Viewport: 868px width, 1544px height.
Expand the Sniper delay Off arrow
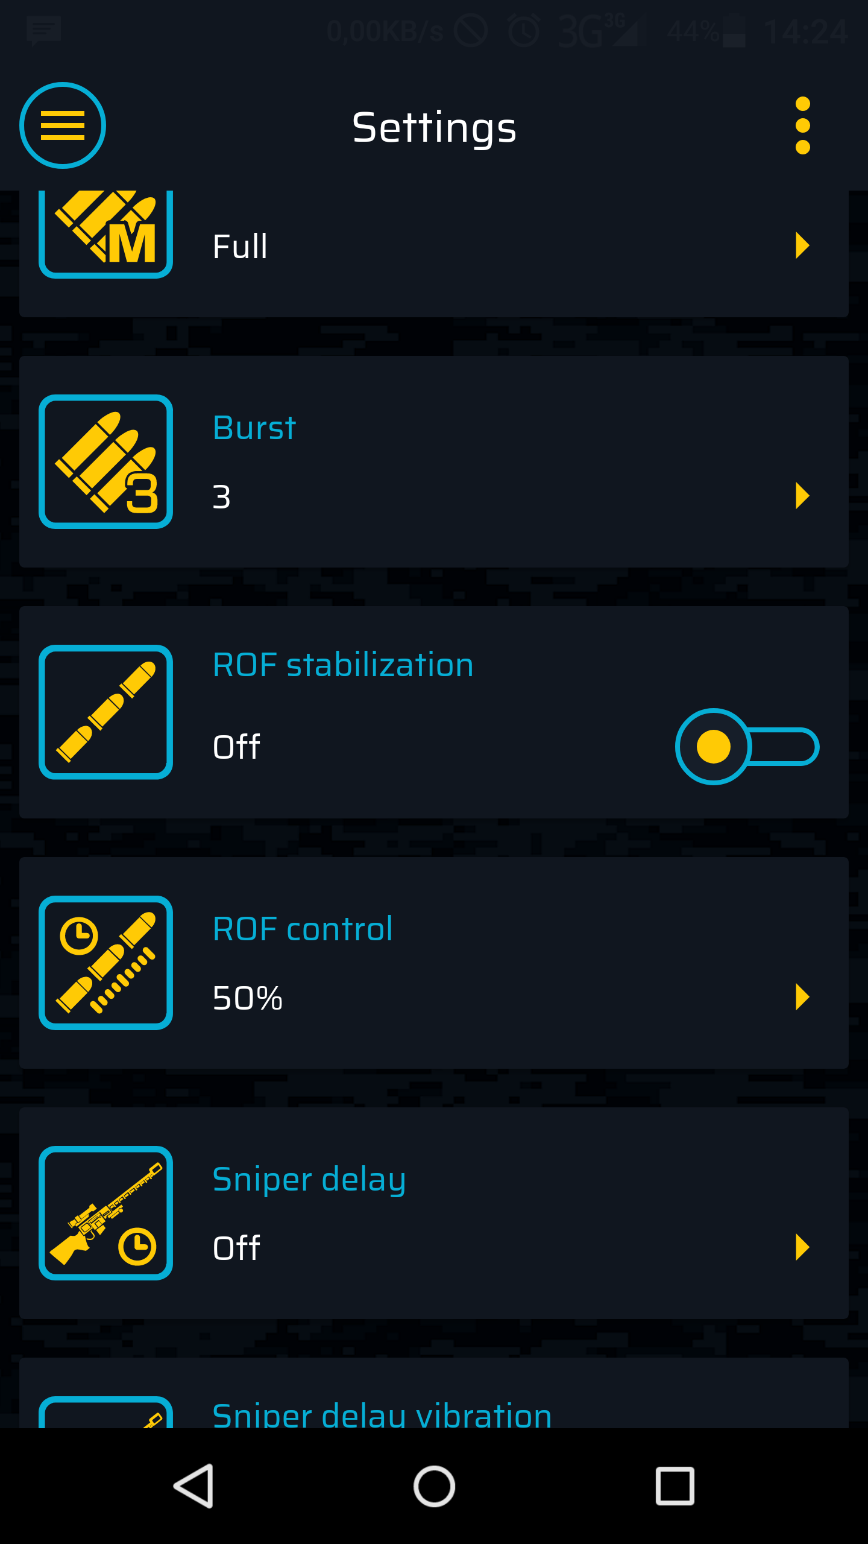click(802, 1247)
